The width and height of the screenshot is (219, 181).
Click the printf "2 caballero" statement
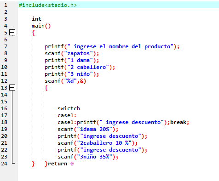click(80, 67)
